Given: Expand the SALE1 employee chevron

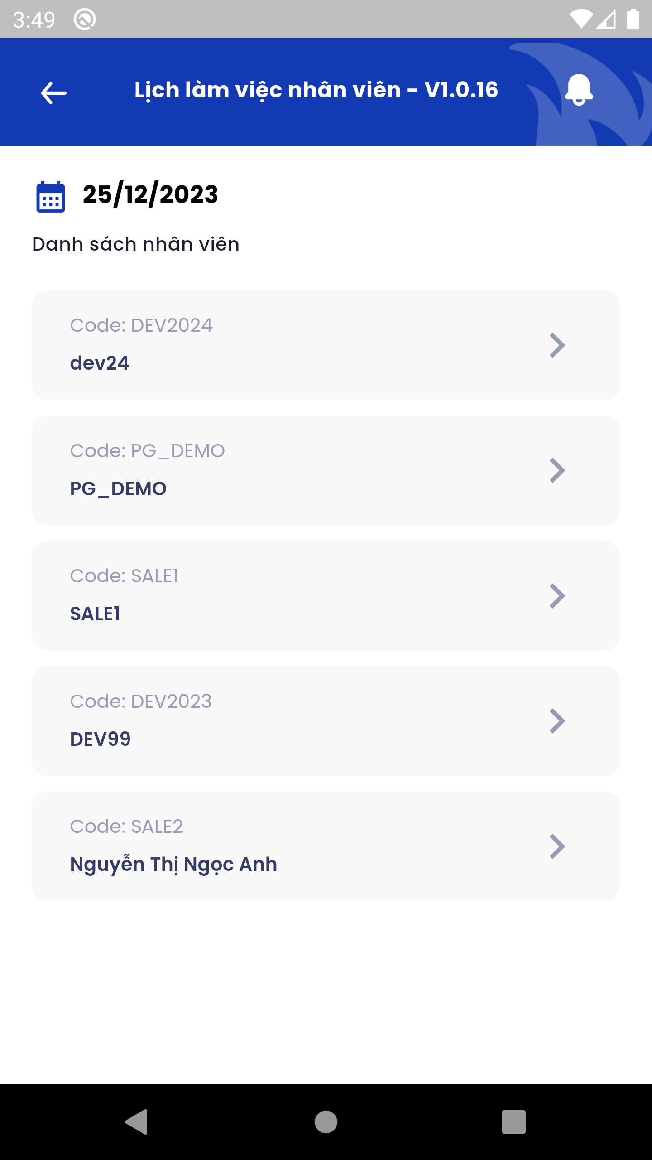Looking at the screenshot, I should coord(557,596).
